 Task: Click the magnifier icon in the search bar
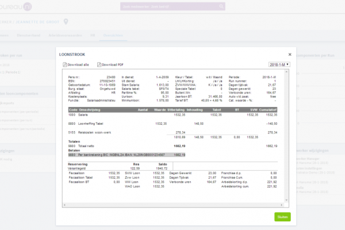(x=221, y=7)
